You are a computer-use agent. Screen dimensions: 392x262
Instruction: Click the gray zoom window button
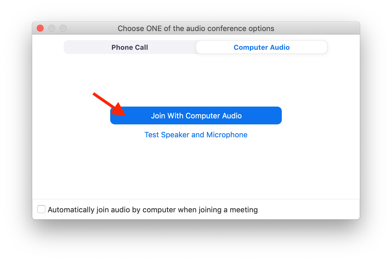63,28
